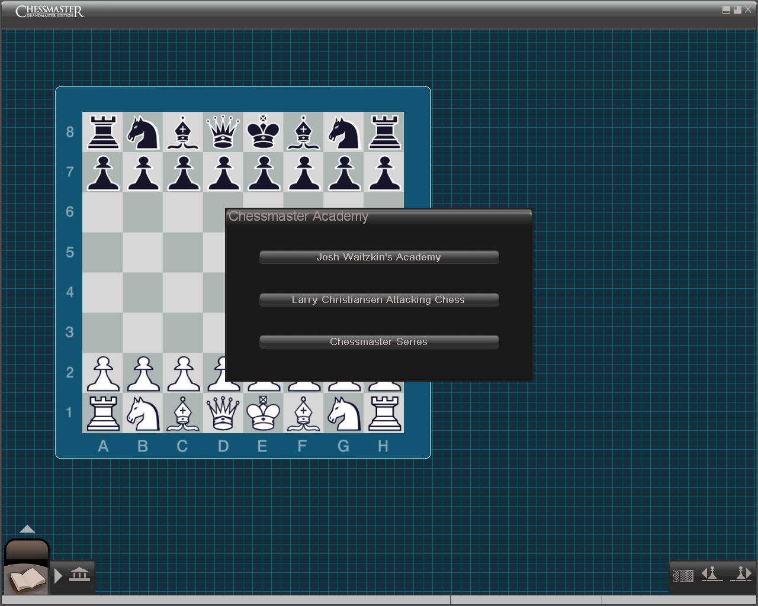Click the academy building icon

tap(79, 575)
